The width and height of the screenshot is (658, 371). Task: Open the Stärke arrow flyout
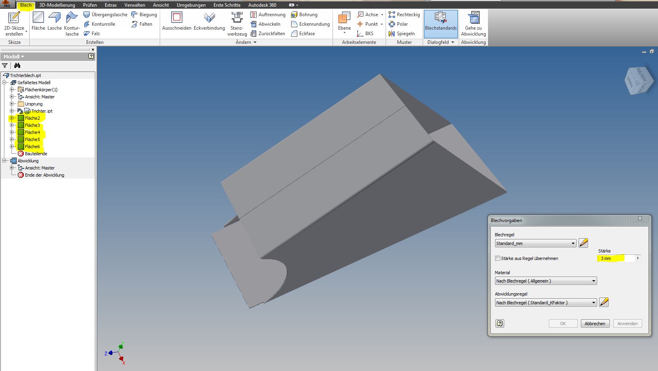pos(638,258)
